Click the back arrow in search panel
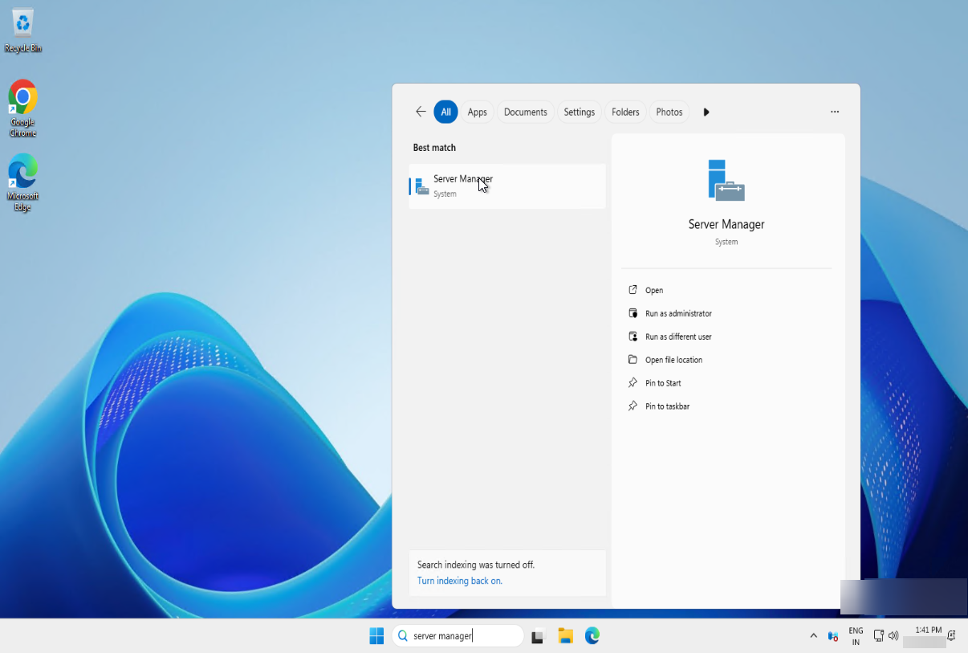 421,112
